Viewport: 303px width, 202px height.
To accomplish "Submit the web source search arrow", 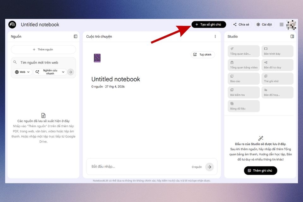I will click(71, 72).
